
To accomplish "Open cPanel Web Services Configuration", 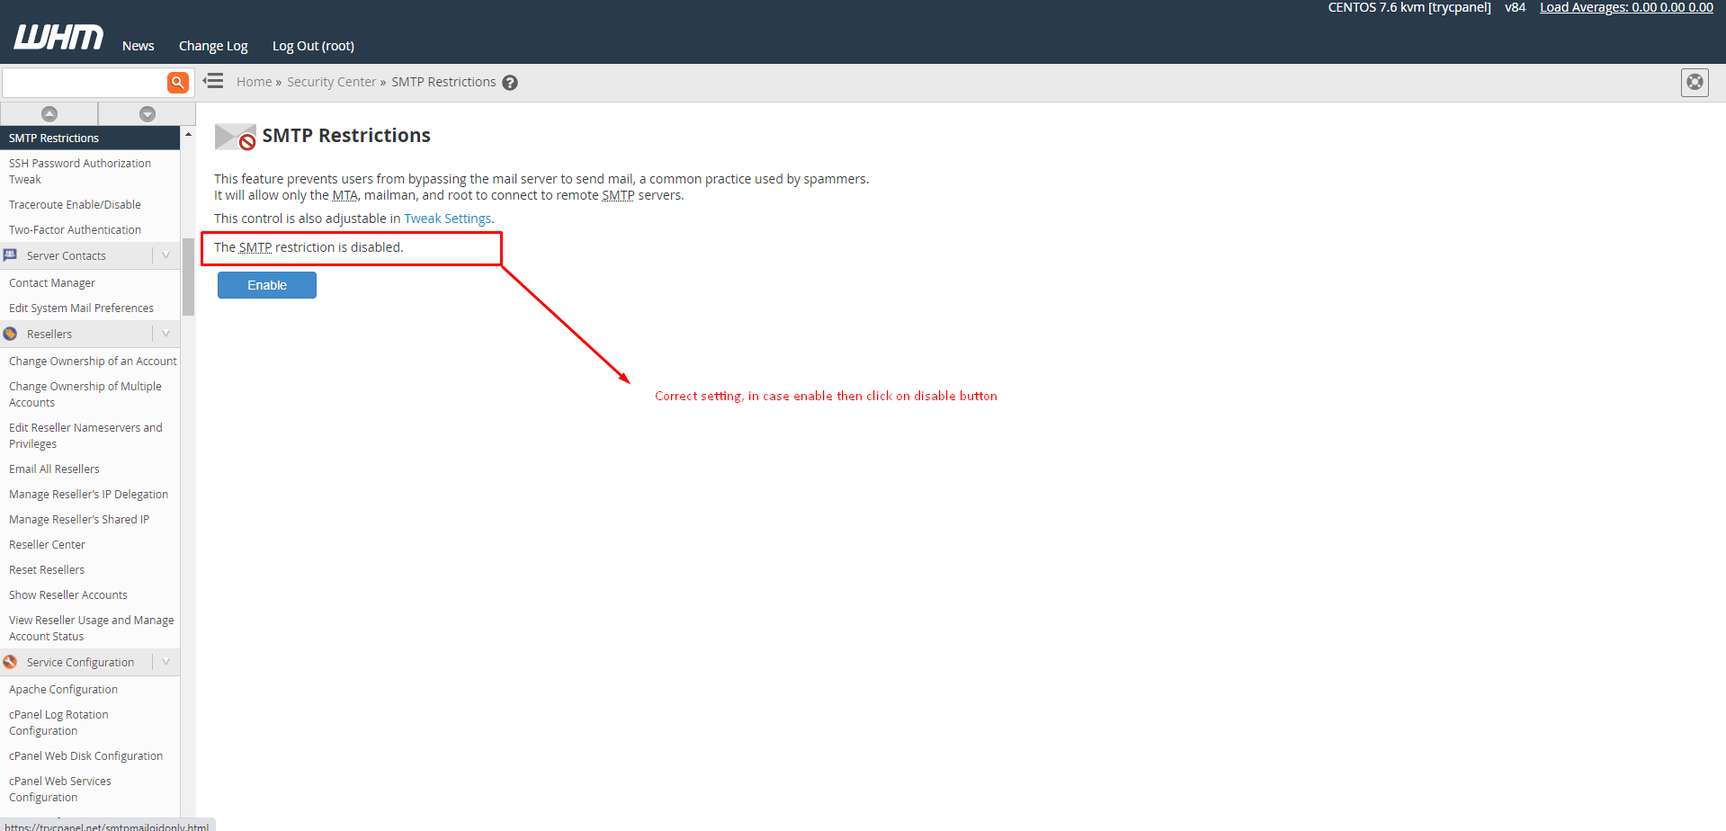I will click(60, 790).
